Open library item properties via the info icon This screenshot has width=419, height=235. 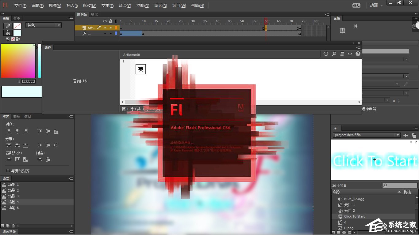tap(344, 232)
